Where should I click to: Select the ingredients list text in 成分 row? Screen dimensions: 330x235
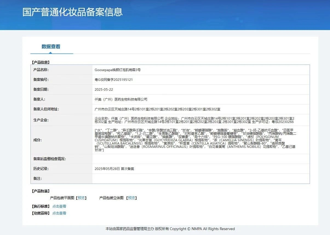coord(195,140)
